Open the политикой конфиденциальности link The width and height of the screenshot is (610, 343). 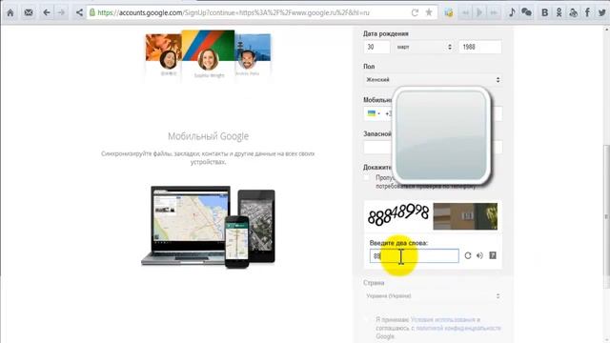pyautogui.click(x=458, y=328)
